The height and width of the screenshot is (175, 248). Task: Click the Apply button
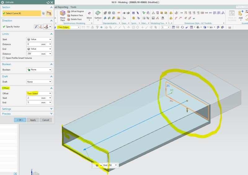point(33,120)
